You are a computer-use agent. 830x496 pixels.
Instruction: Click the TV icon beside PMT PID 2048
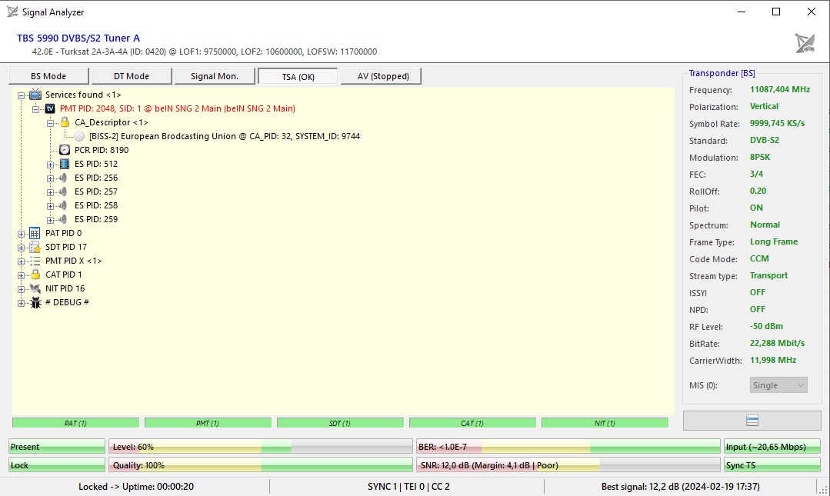tap(50, 108)
